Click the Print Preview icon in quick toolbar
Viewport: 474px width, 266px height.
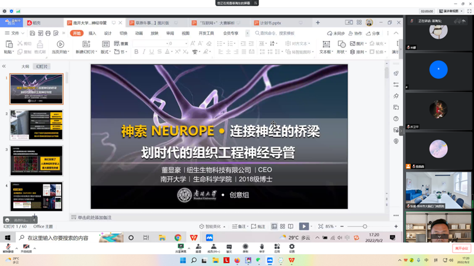tap(56, 33)
